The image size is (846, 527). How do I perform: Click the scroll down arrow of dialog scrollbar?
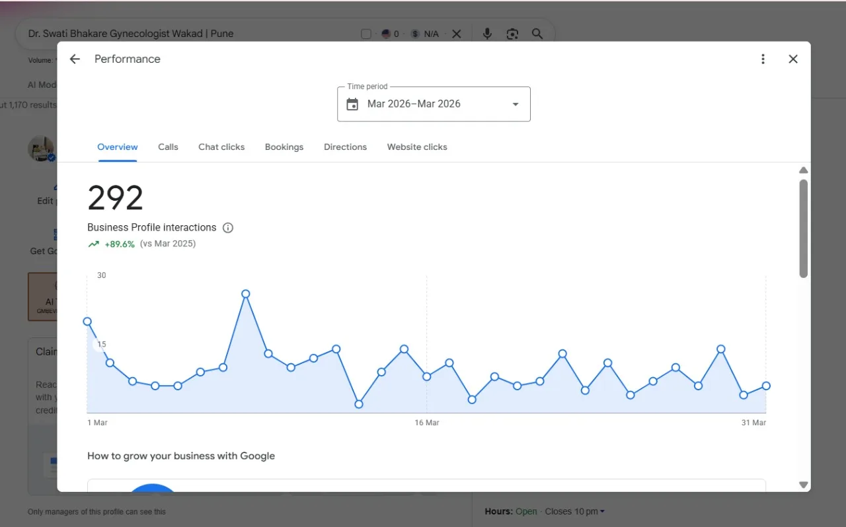[804, 485]
